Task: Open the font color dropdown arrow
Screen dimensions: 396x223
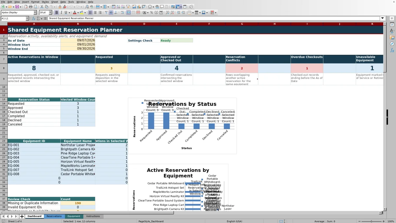Action: (78, 13)
